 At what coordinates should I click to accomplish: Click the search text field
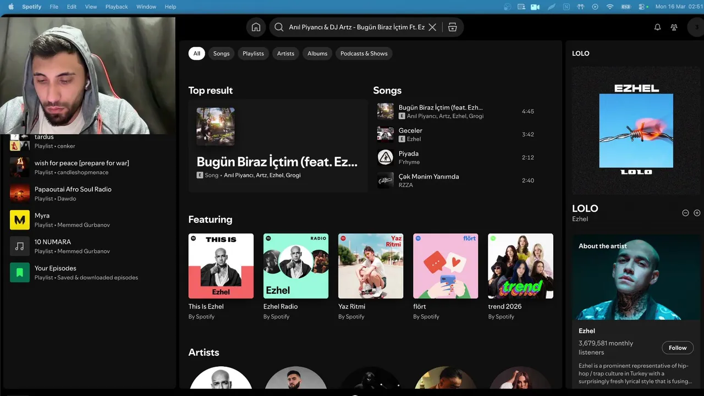click(356, 27)
